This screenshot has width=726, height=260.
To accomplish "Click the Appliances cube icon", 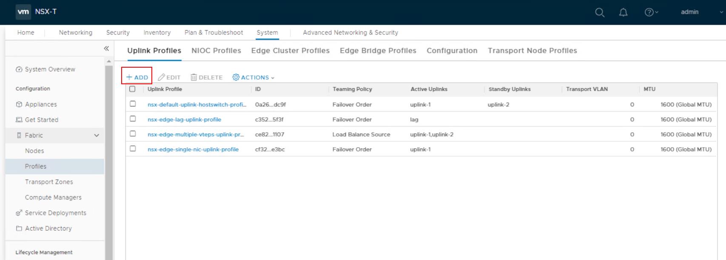I will 19,104.
